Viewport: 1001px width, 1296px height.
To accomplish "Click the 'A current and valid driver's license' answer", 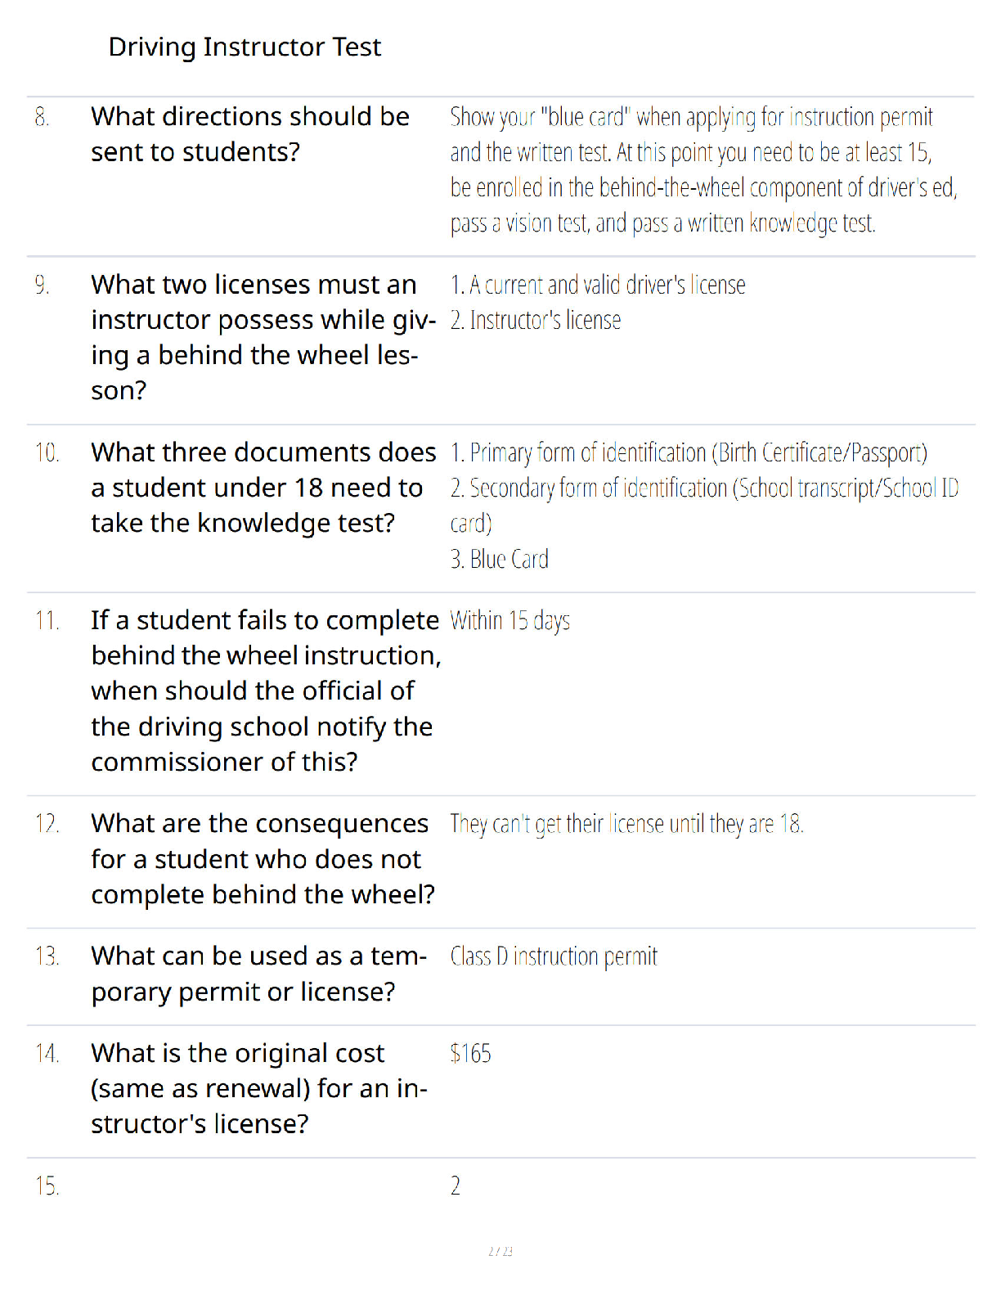I will point(598,286).
